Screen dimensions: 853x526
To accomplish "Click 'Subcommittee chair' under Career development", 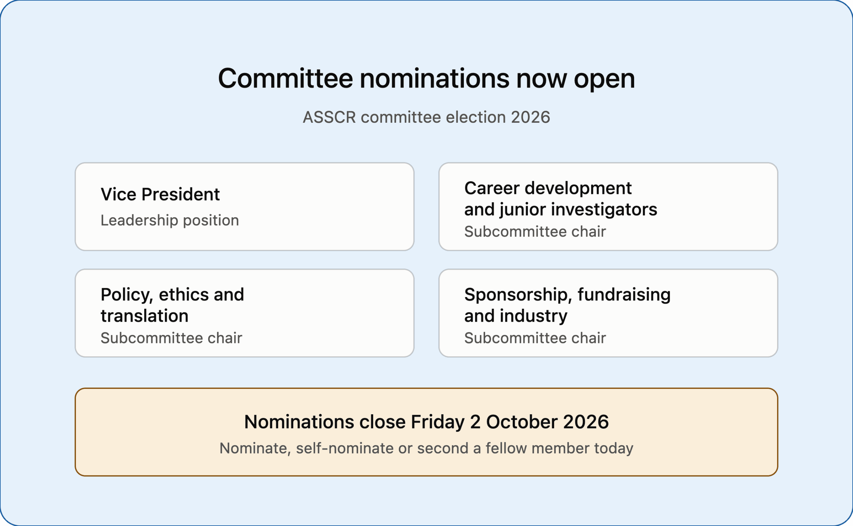I will coord(535,232).
